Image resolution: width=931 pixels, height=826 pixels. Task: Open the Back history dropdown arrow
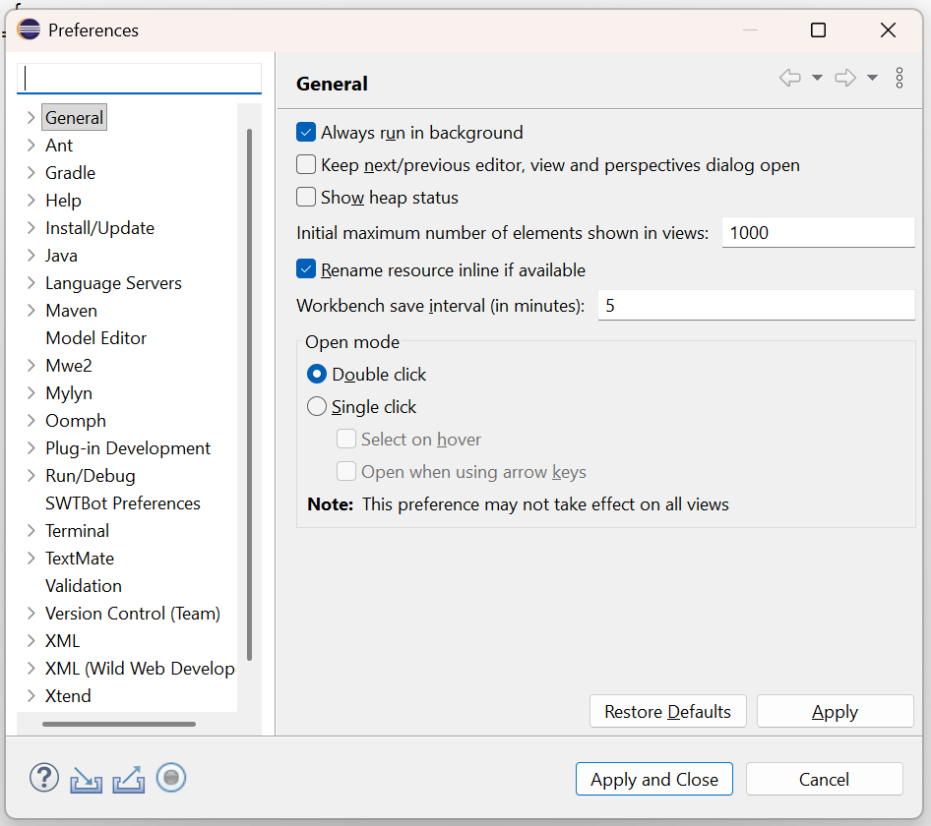tap(817, 79)
